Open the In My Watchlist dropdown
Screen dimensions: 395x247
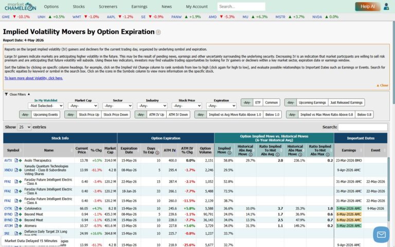(46, 105)
